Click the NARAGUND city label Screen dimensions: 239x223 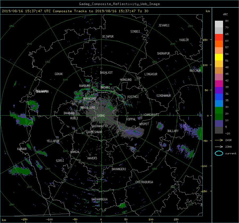point(90,99)
